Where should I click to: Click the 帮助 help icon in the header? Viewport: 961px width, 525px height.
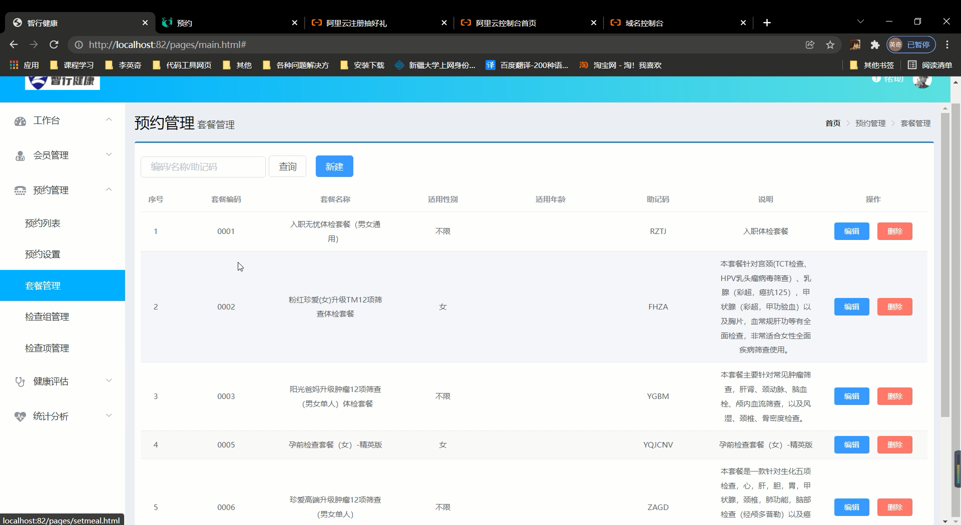[x=876, y=79]
